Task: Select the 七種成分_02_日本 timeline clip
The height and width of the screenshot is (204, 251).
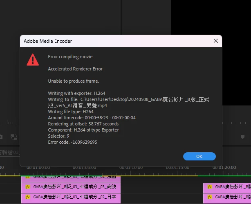Action: 71,198
